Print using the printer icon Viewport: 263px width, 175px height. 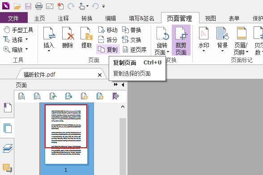[x=39, y=6]
